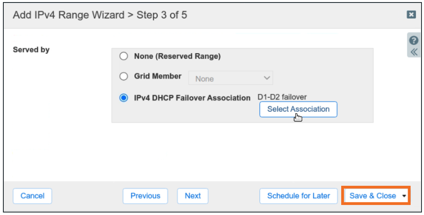Select the None (Reserved Range) radio button
Viewport: 424px width, 215px height.
[124, 56]
